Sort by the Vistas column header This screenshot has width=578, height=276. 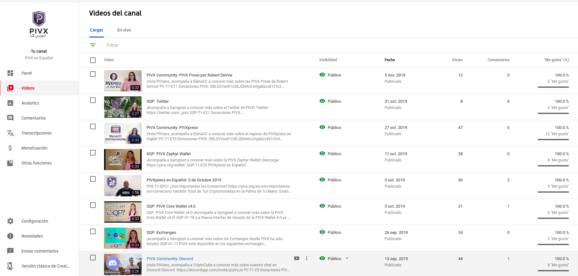tap(457, 60)
